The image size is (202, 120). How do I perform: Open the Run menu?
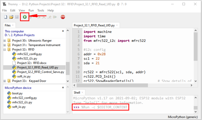[31, 11]
